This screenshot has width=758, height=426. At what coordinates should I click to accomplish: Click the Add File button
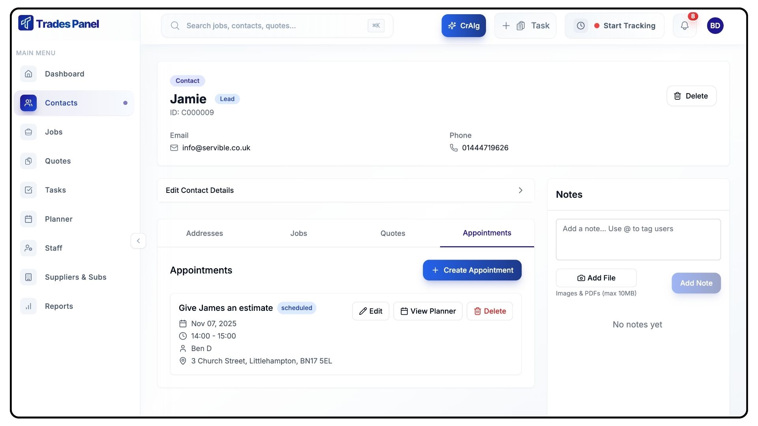point(596,278)
